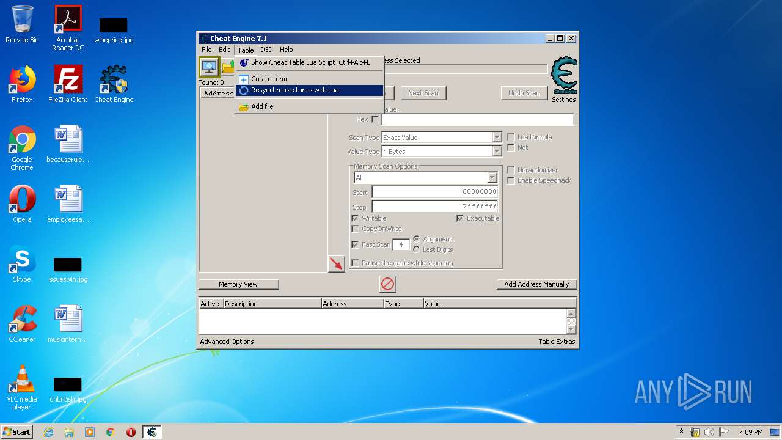Open the memory region All dropdown
The width and height of the screenshot is (782, 440).
426,178
